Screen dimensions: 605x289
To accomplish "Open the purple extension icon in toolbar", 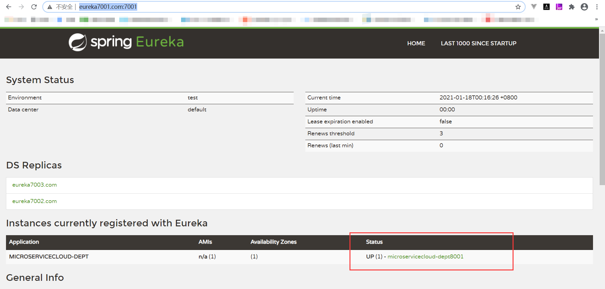I will [559, 7].
